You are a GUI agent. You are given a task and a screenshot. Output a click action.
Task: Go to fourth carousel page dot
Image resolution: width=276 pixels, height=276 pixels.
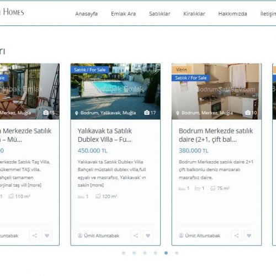(x=156, y=253)
